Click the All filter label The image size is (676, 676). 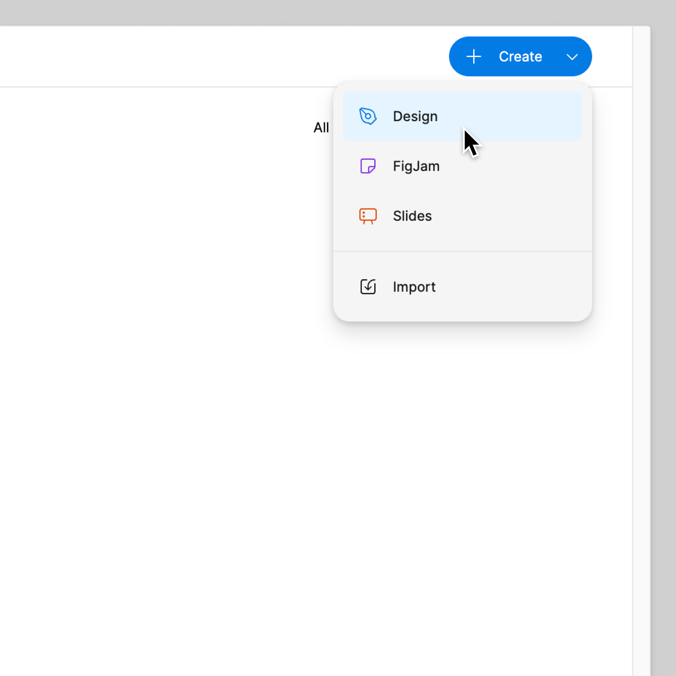click(x=321, y=127)
